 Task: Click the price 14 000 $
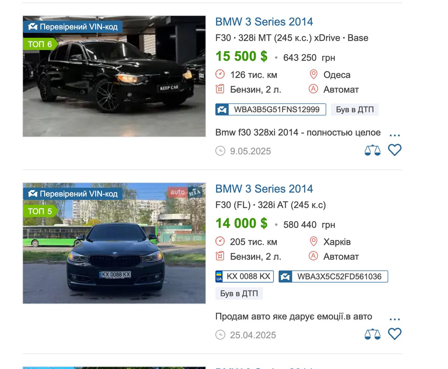click(241, 223)
